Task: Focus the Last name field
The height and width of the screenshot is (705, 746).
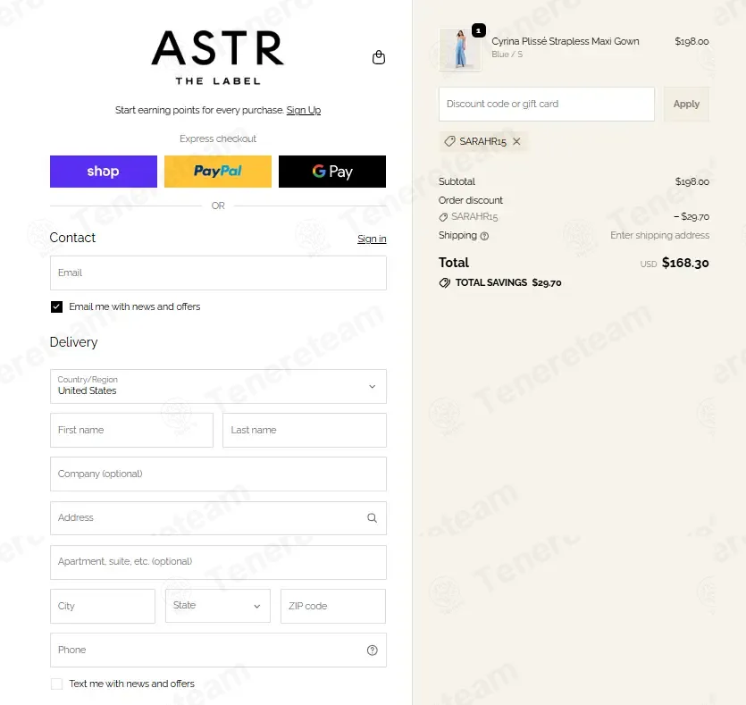Action: click(x=305, y=430)
